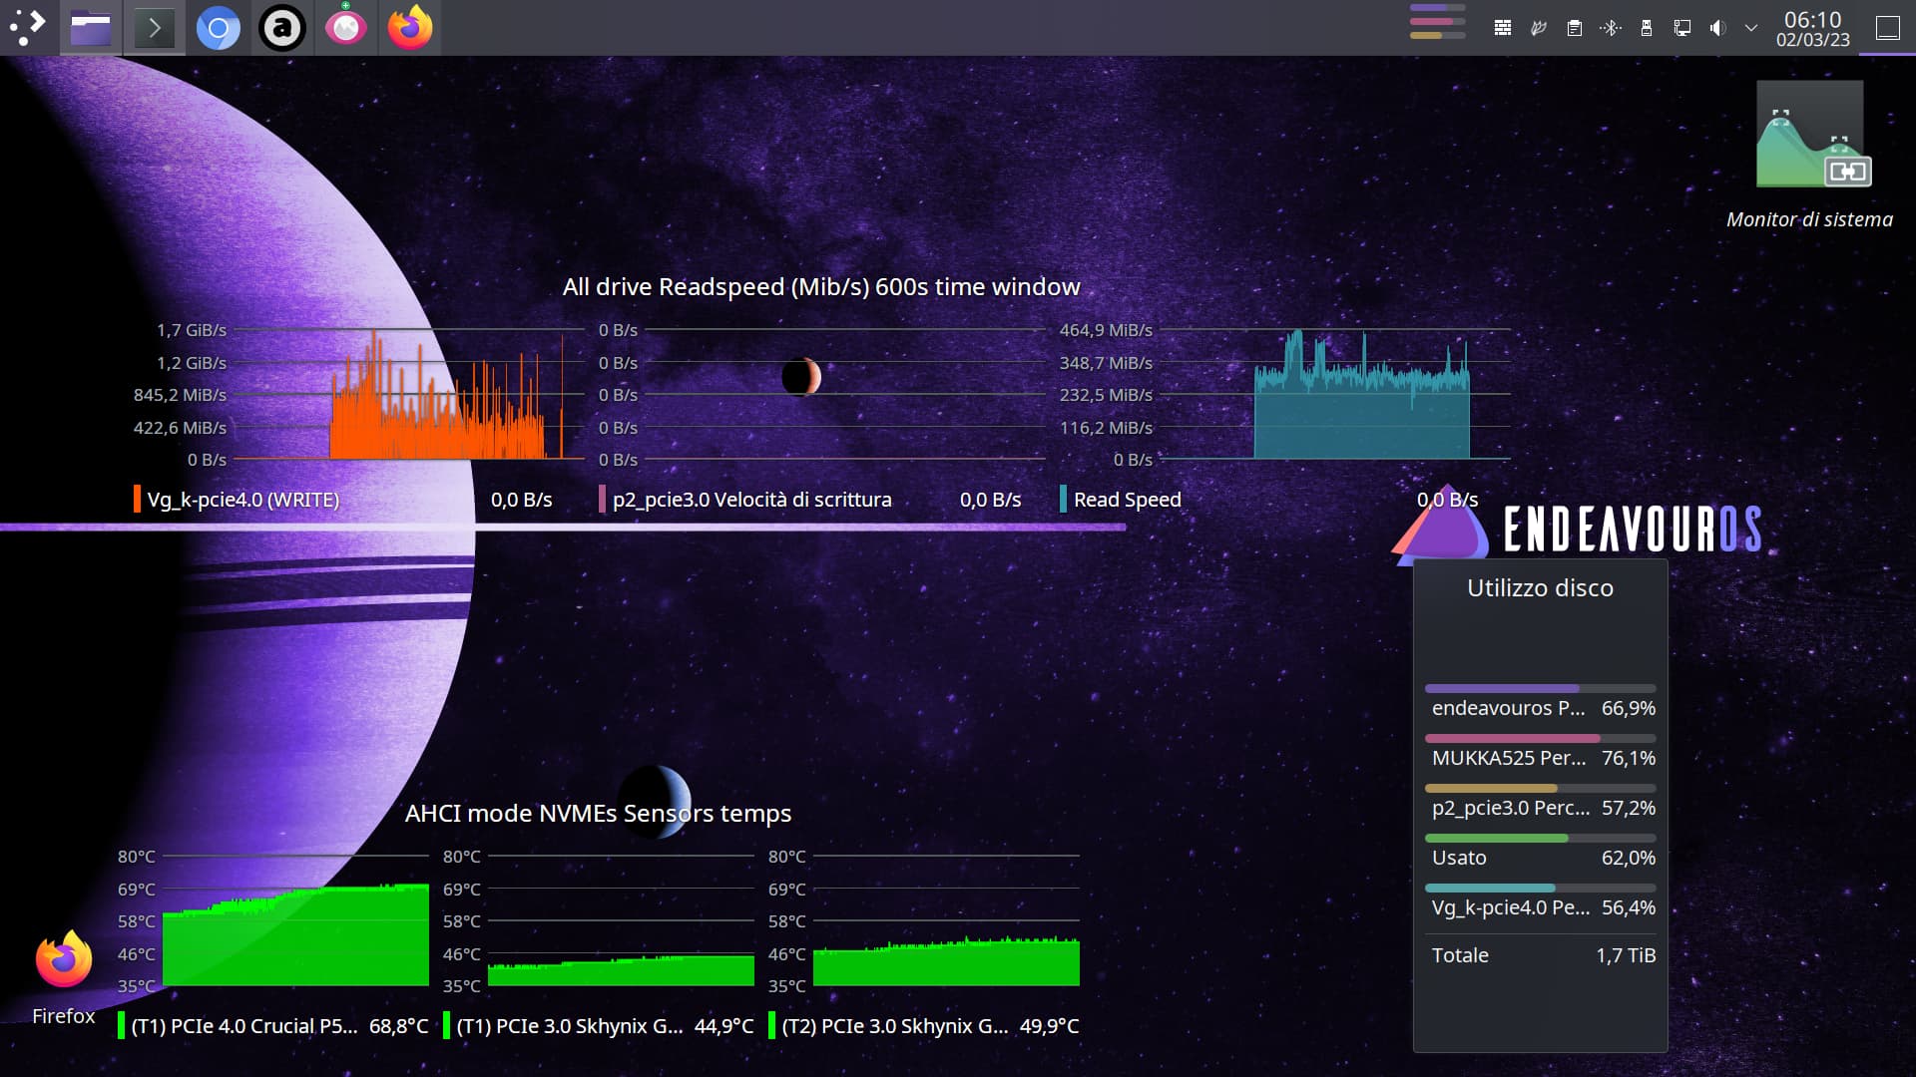This screenshot has width=1916, height=1077.
Task: Open the Firefox desktop shortcut
Action: tap(64, 962)
